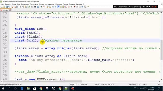Open the Плагины menu
This screenshot has height=91, width=163.
tap(72, 4)
